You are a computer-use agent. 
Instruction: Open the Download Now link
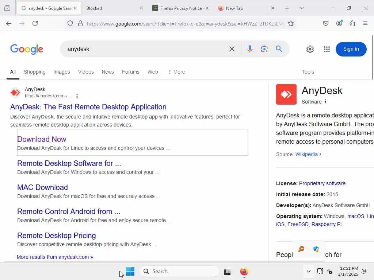point(42,139)
